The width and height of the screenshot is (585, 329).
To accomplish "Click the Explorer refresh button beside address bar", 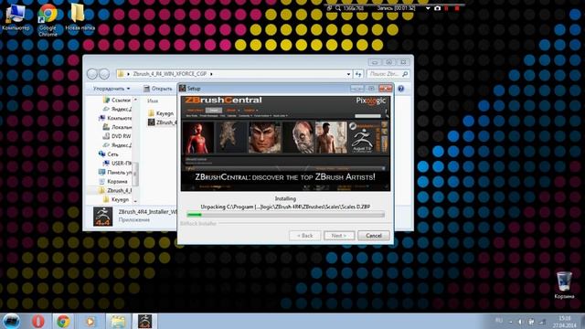I will pos(358,74).
